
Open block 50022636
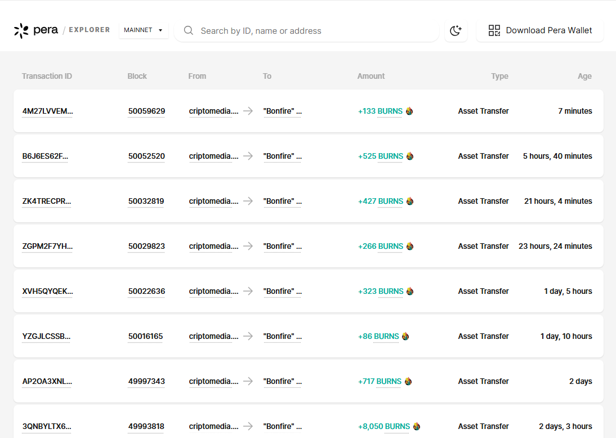click(146, 292)
